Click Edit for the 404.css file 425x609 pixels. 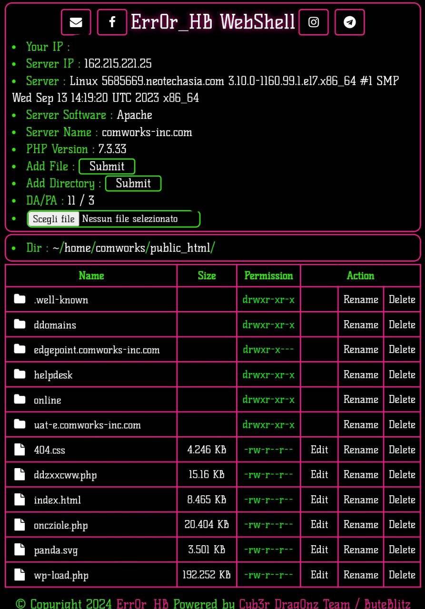(x=319, y=450)
